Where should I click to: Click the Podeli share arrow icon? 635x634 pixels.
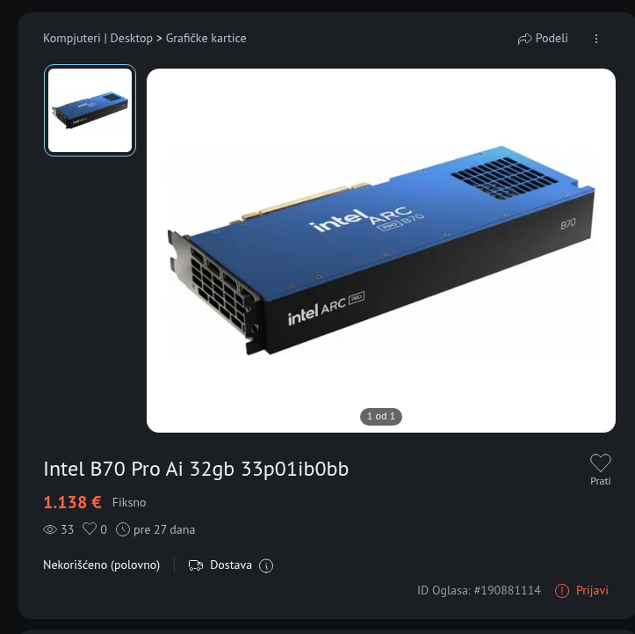pos(524,39)
